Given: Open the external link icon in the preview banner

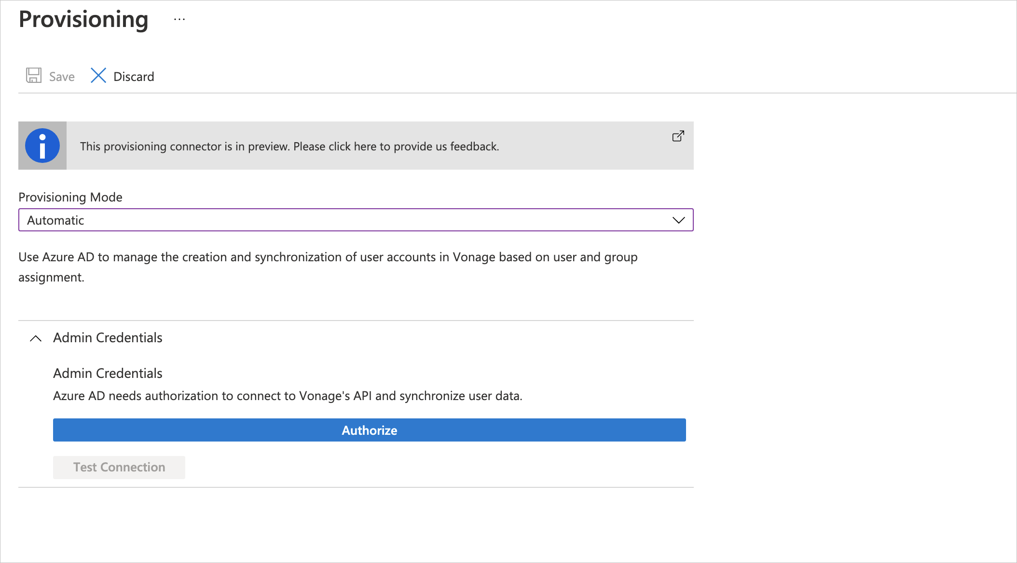Looking at the screenshot, I should [x=678, y=136].
